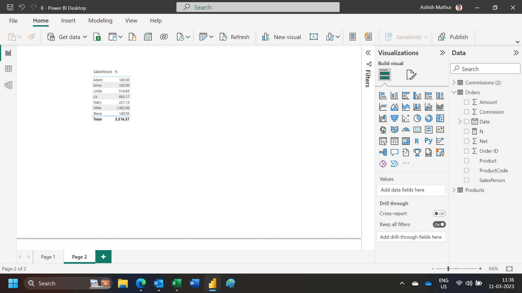Select the card visual icon
The image size is (522, 293).
pos(417,130)
